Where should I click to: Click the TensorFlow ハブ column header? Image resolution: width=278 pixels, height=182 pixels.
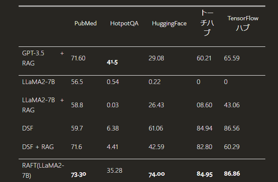point(243,23)
